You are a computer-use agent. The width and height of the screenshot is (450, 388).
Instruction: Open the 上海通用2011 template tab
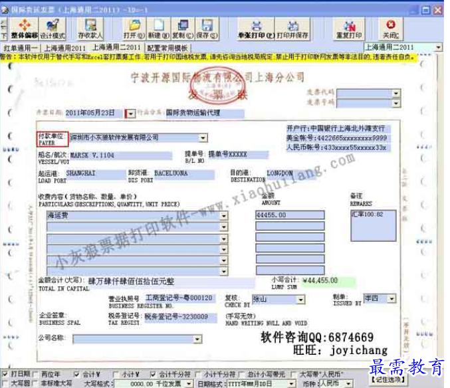pos(65,48)
